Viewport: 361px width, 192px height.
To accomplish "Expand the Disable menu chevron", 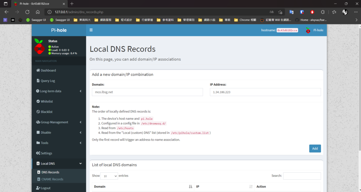I will pyautogui.click(x=81, y=133).
